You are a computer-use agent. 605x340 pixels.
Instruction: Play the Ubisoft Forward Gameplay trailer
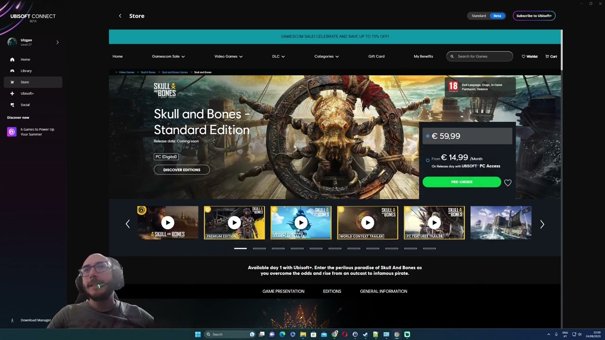[301, 222]
